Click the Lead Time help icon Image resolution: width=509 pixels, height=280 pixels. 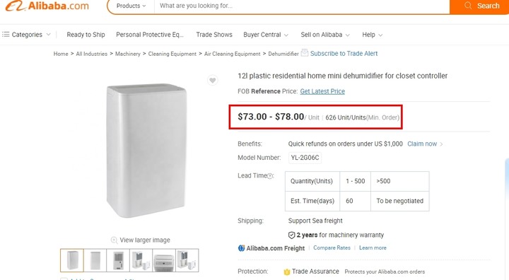tap(270, 176)
